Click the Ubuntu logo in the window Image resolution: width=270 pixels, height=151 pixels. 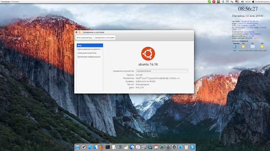(148, 54)
